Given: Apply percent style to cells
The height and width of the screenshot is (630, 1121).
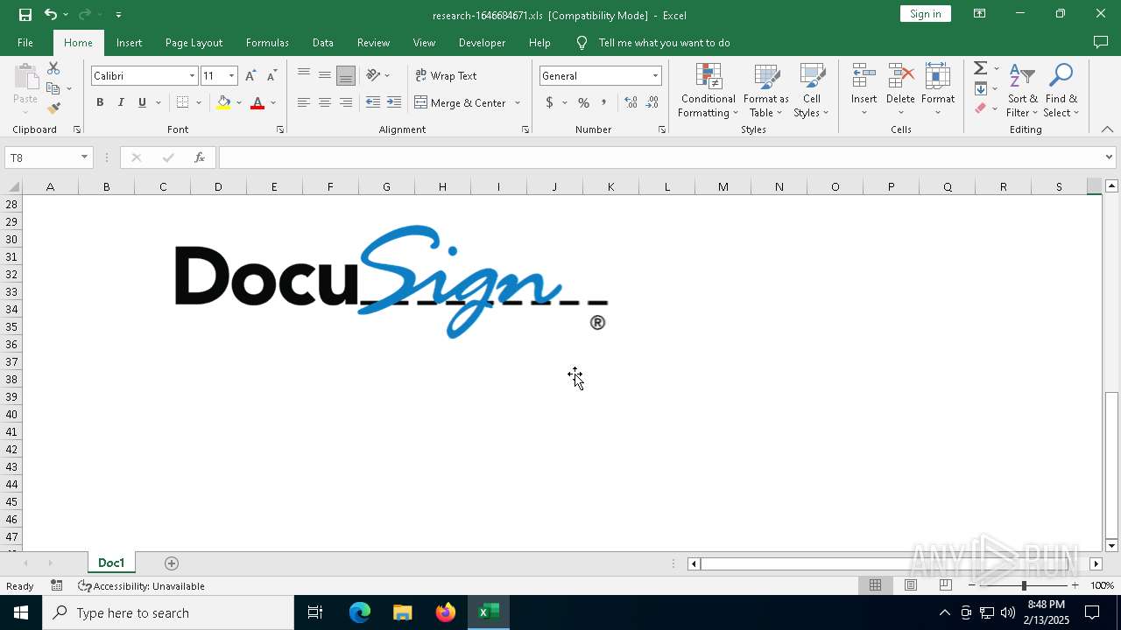Looking at the screenshot, I should pyautogui.click(x=583, y=102).
